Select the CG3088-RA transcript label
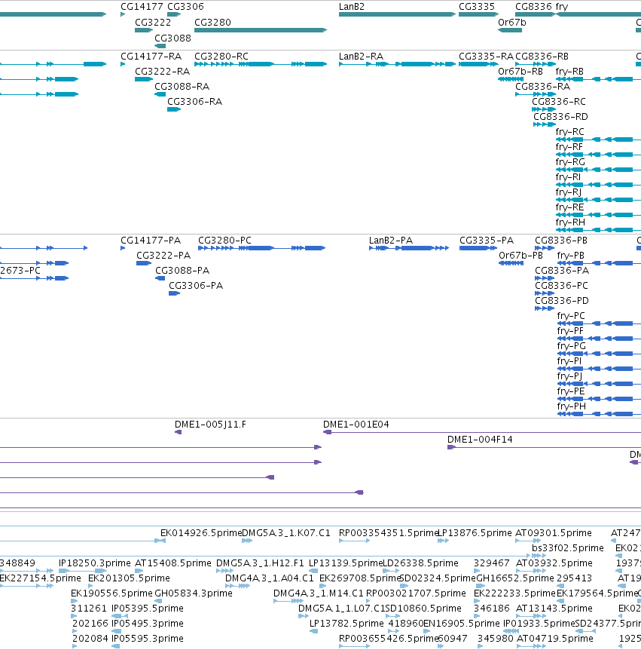 coord(182,87)
